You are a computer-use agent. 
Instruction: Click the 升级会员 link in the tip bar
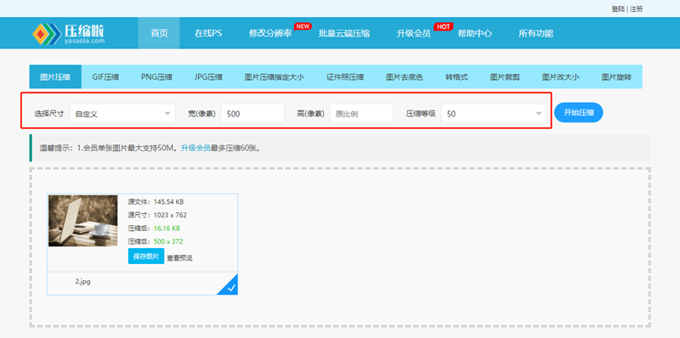[195, 148]
